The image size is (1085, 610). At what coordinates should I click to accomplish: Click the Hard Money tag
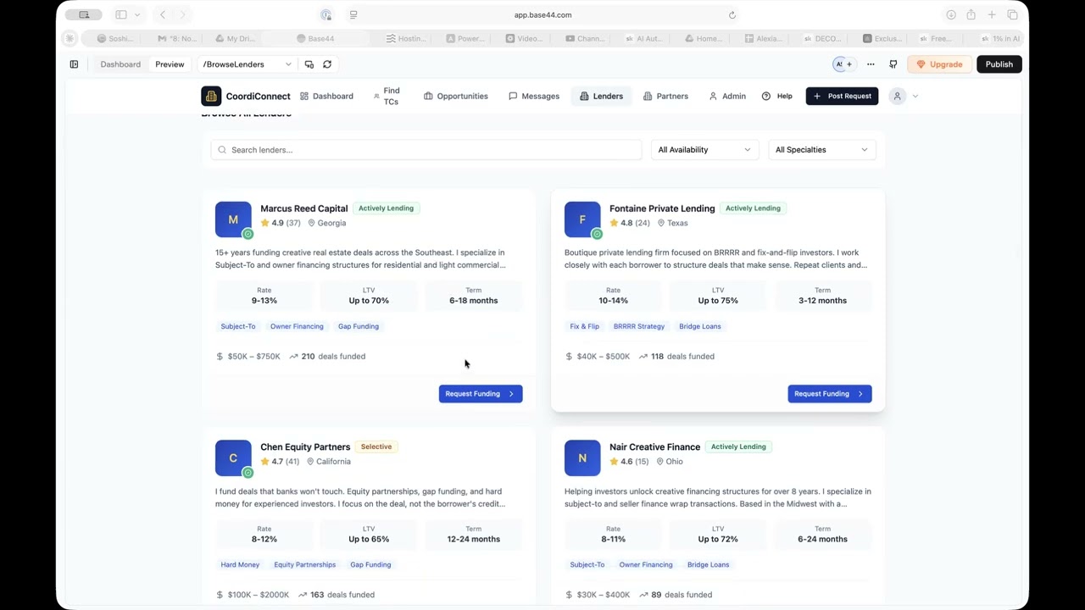(240, 564)
